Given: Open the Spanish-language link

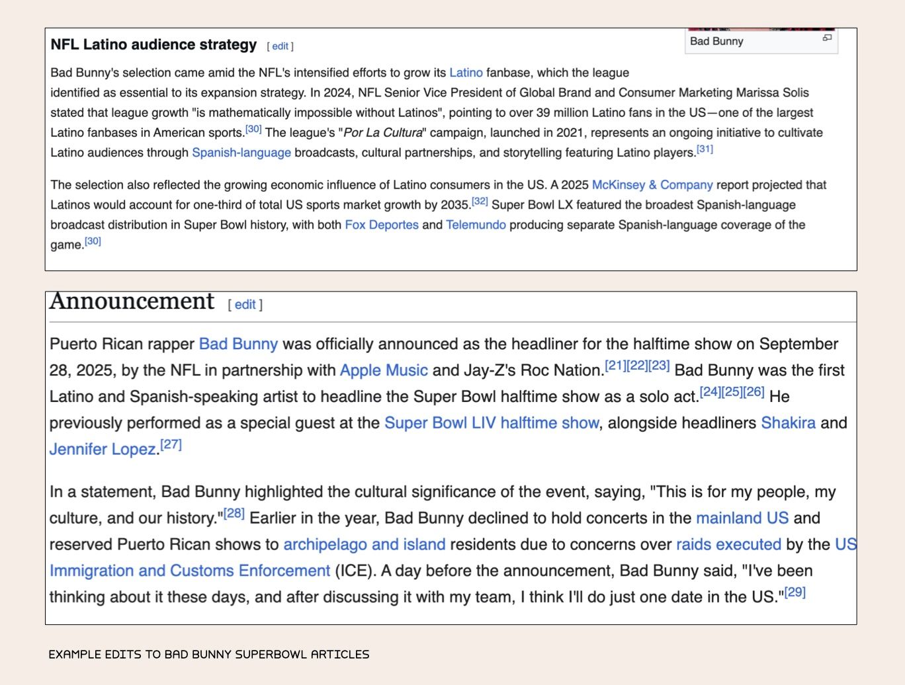Looking at the screenshot, I should tap(241, 153).
